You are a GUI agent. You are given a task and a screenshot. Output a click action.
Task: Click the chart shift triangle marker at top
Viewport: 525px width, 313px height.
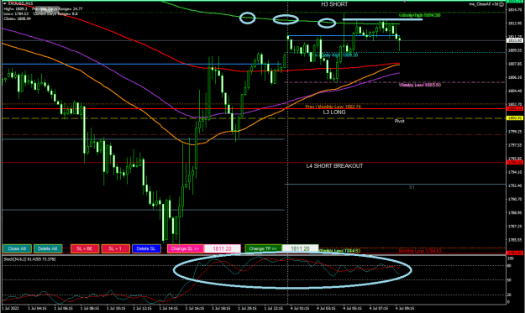(405, 2)
